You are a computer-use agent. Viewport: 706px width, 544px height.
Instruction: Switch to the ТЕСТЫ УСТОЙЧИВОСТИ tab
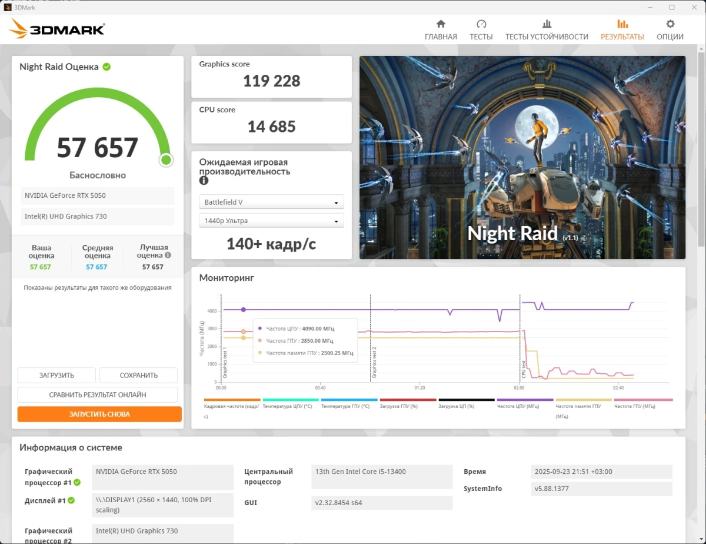[546, 26]
